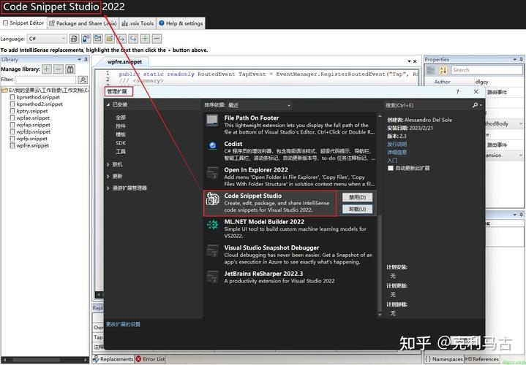Open the 入门 getting started link

tap(392, 161)
